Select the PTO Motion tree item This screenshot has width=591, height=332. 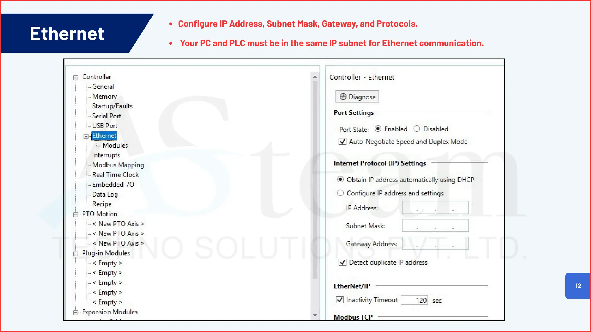pyautogui.click(x=100, y=214)
